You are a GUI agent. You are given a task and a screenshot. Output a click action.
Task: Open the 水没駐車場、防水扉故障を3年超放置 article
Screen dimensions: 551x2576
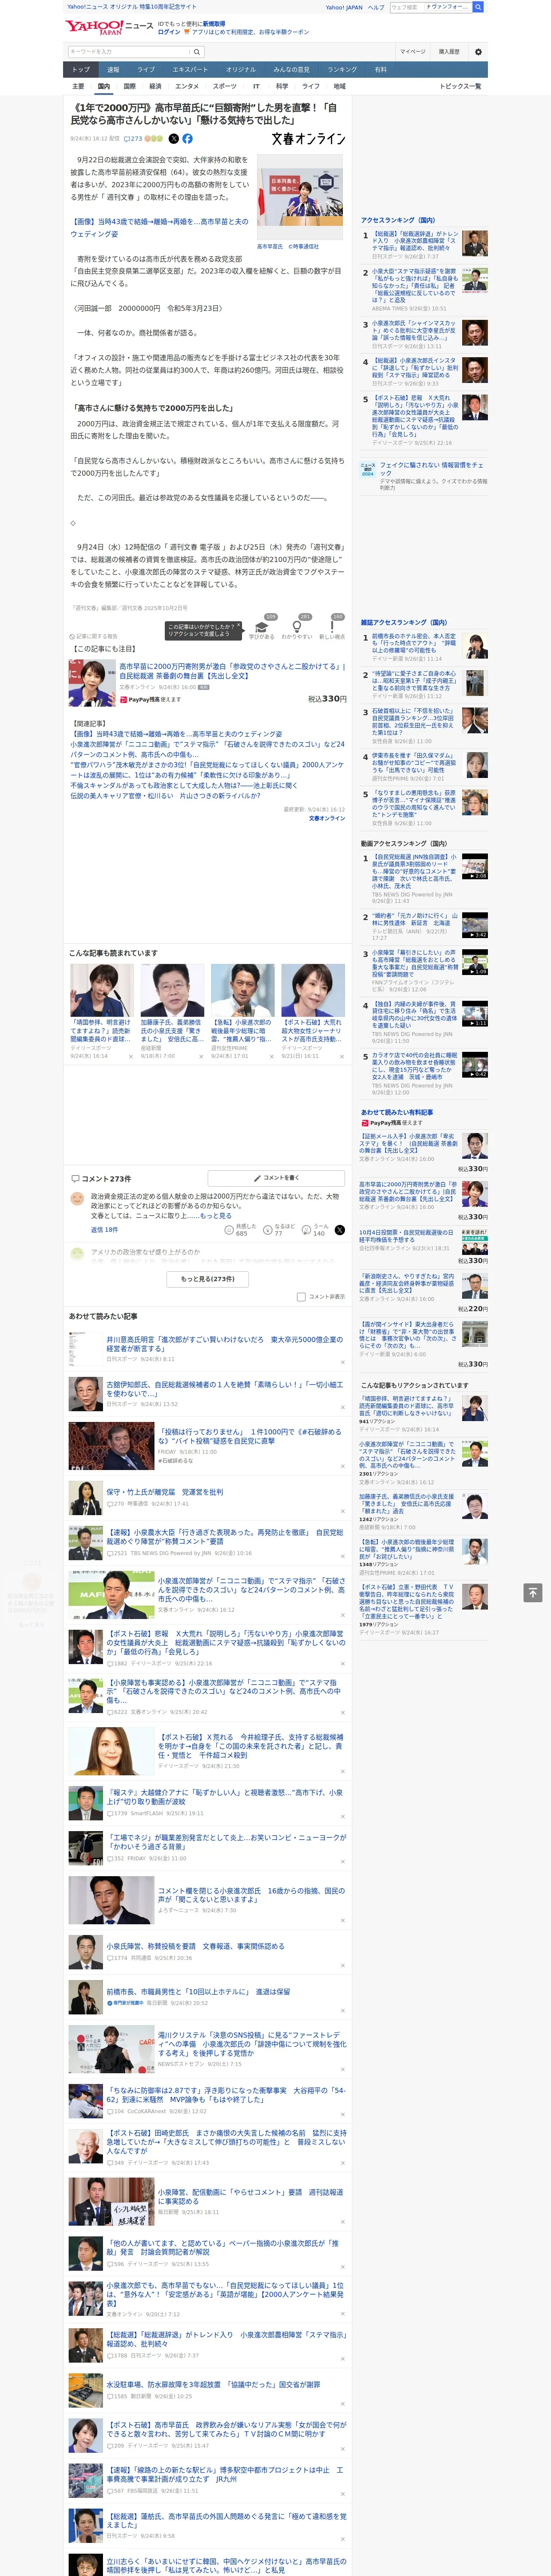click(213, 2384)
